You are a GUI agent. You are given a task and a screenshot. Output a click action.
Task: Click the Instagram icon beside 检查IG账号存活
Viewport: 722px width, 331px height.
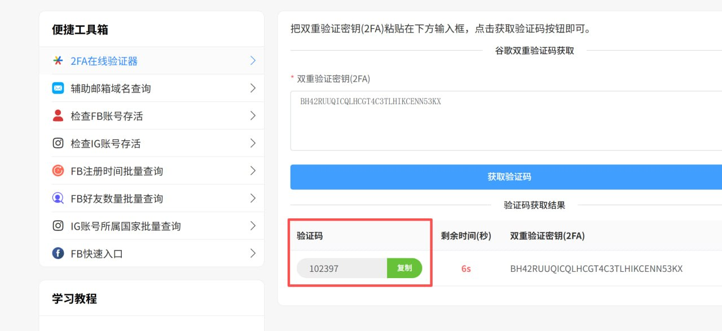58,143
